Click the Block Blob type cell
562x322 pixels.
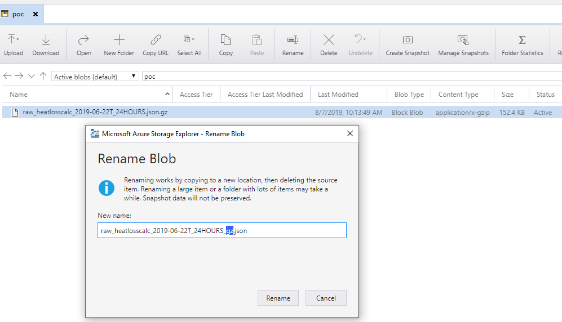(407, 113)
